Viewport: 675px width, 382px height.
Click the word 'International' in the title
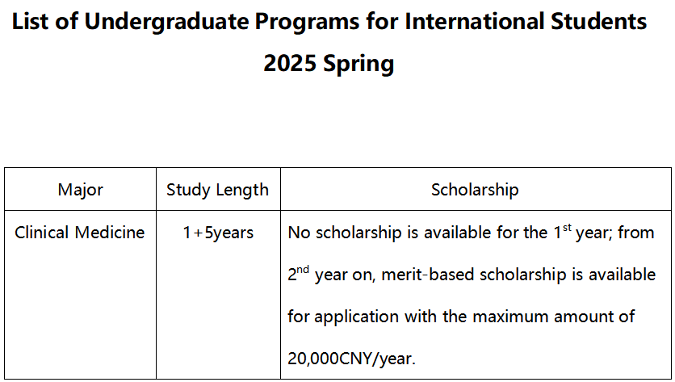coord(475,21)
